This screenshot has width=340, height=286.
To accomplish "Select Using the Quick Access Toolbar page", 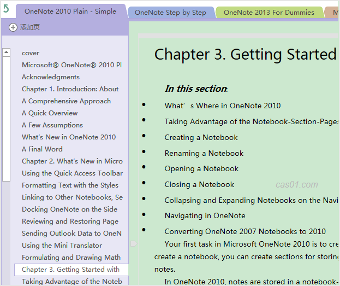I will coord(72,173).
